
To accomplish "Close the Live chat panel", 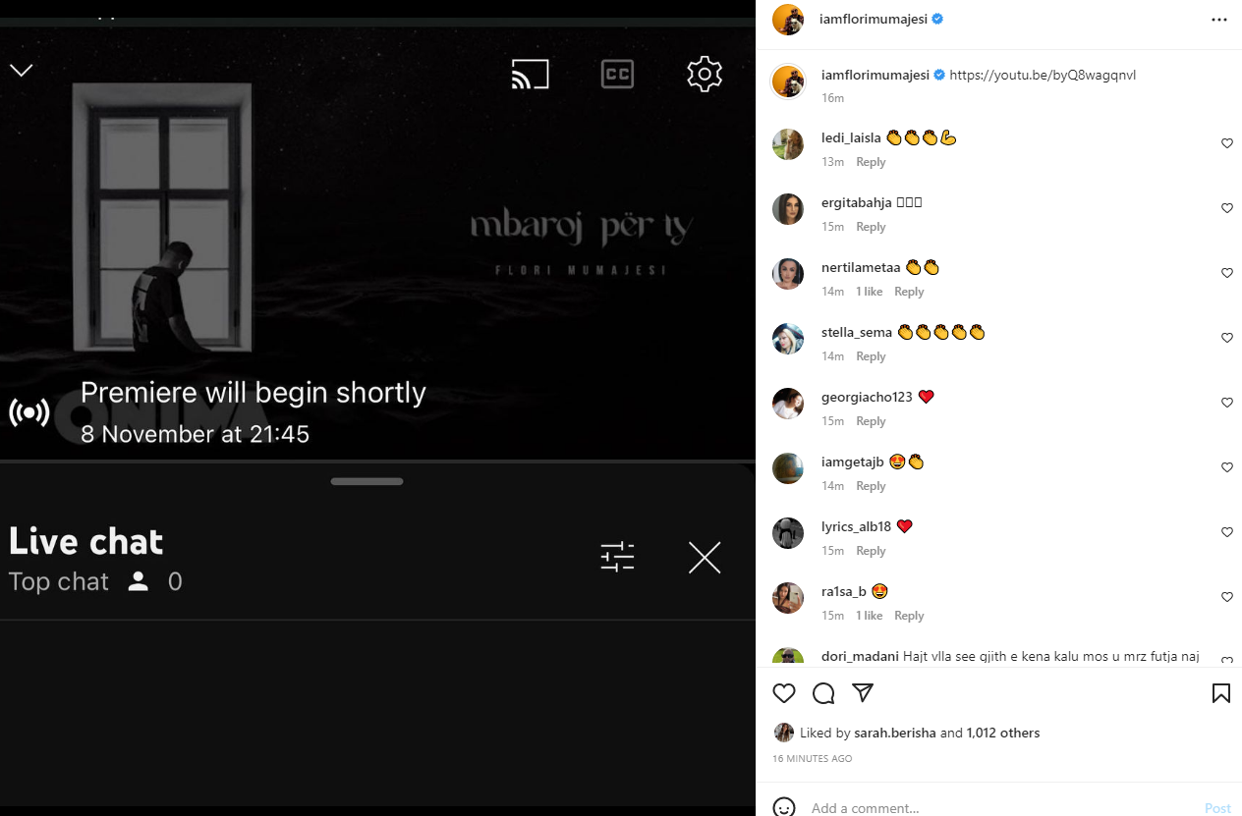I will coord(705,558).
